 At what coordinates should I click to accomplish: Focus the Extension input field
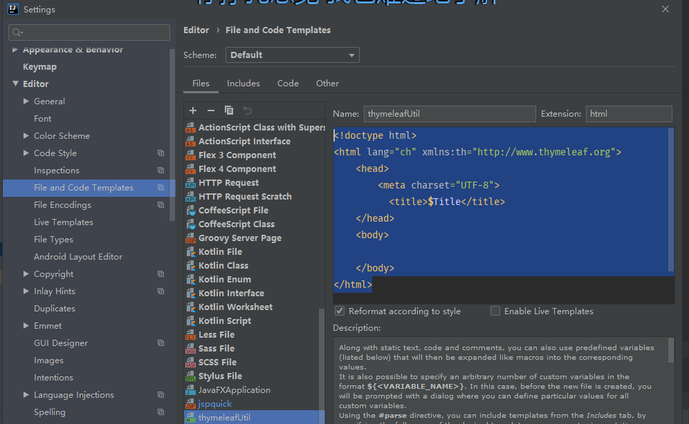(x=629, y=114)
